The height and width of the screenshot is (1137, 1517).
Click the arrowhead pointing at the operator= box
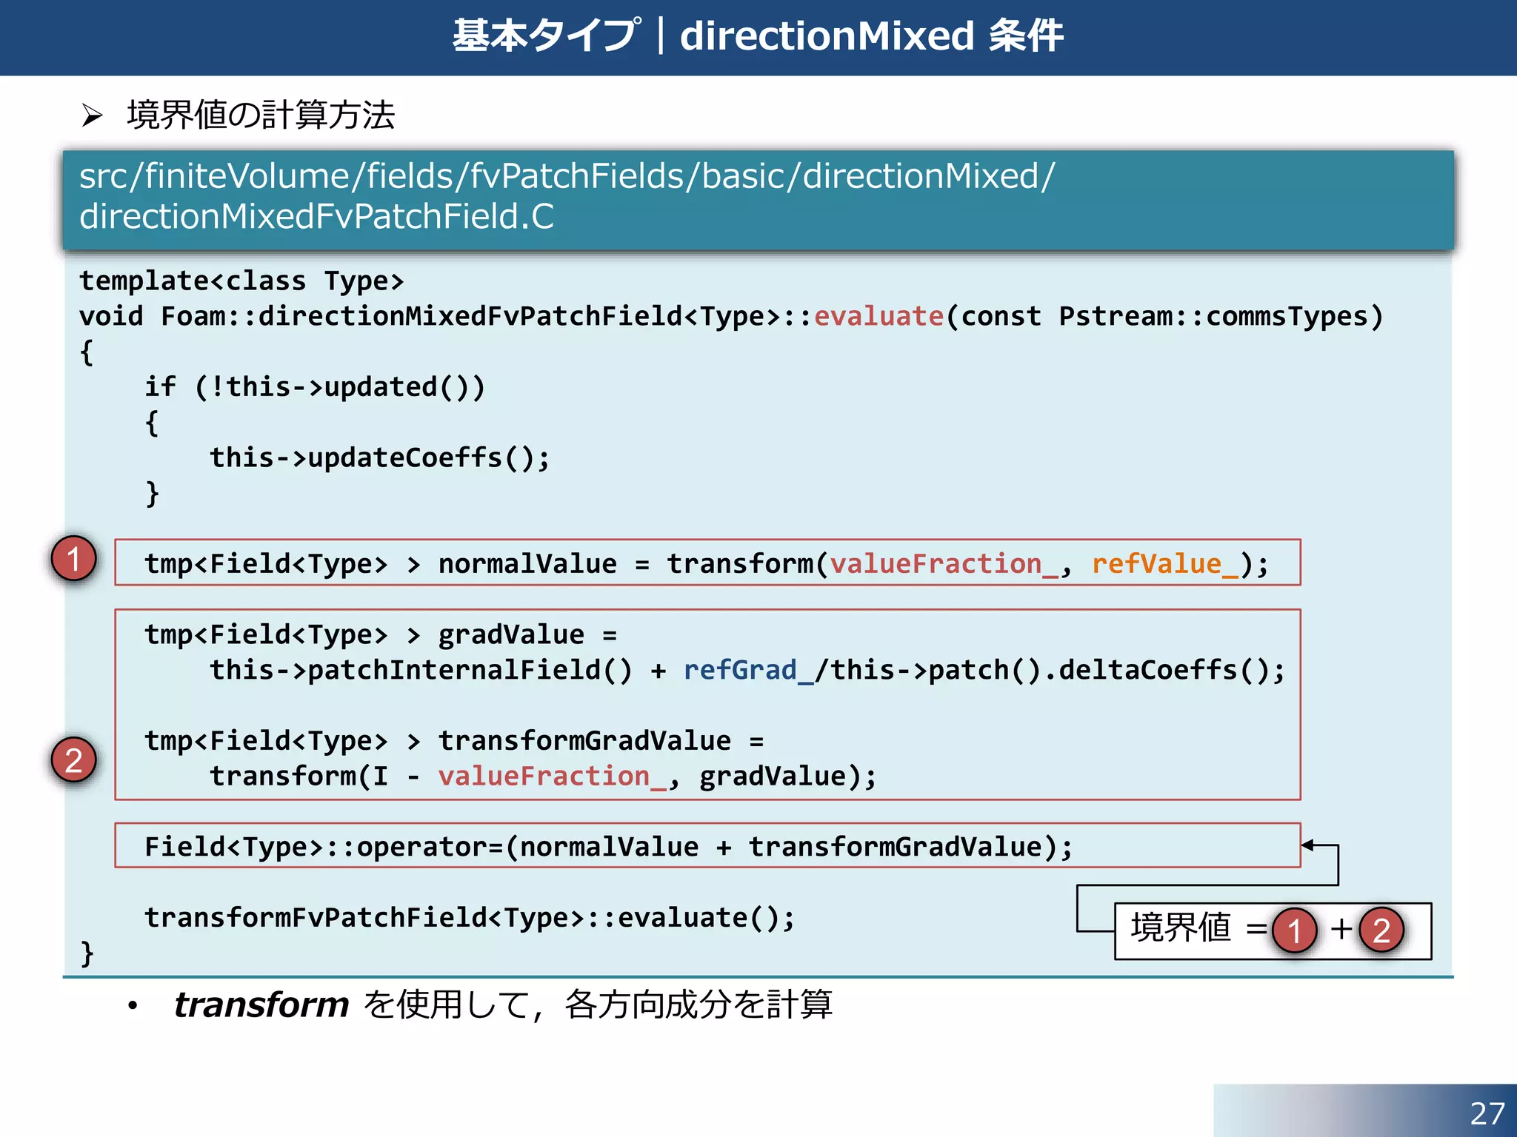coord(1309,845)
